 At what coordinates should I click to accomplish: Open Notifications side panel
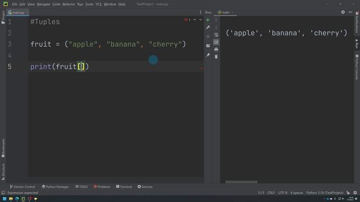(x=357, y=22)
